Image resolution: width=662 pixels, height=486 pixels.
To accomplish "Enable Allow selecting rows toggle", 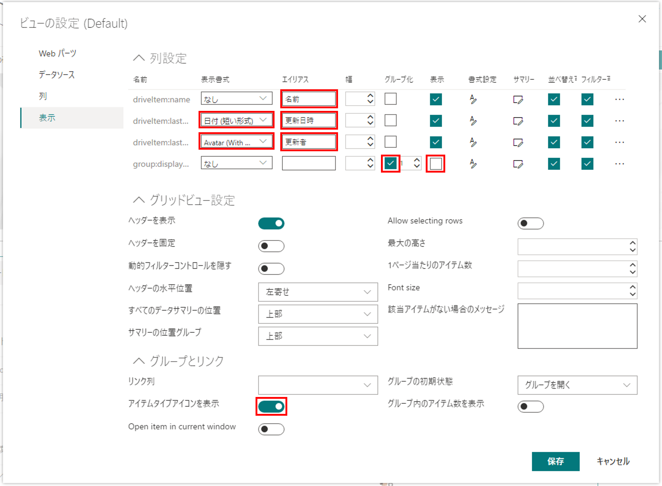I will click(530, 223).
